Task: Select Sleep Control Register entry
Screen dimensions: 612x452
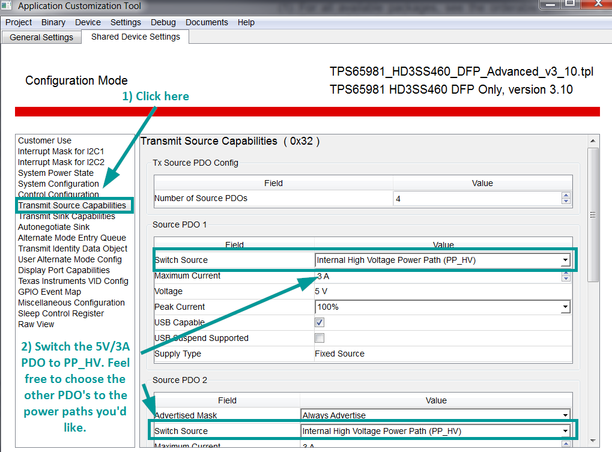Action: point(61,313)
